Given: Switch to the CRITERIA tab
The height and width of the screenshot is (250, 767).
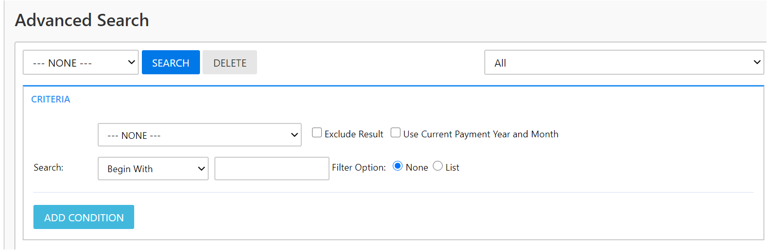Looking at the screenshot, I should click(51, 99).
